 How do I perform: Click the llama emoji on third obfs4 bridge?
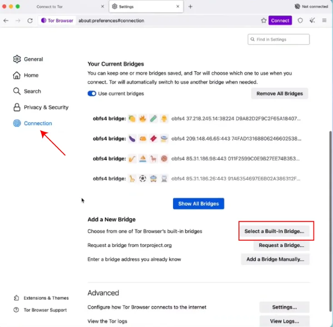tap(154, 159)
